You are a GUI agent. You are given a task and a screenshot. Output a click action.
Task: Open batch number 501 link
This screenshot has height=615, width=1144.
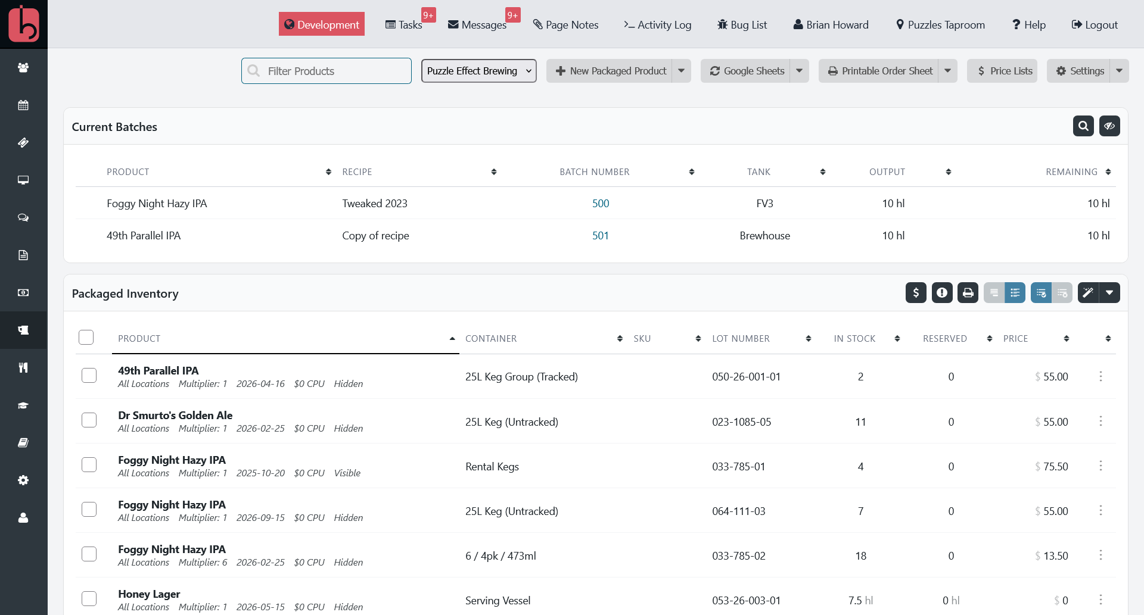tap(601, 235)
